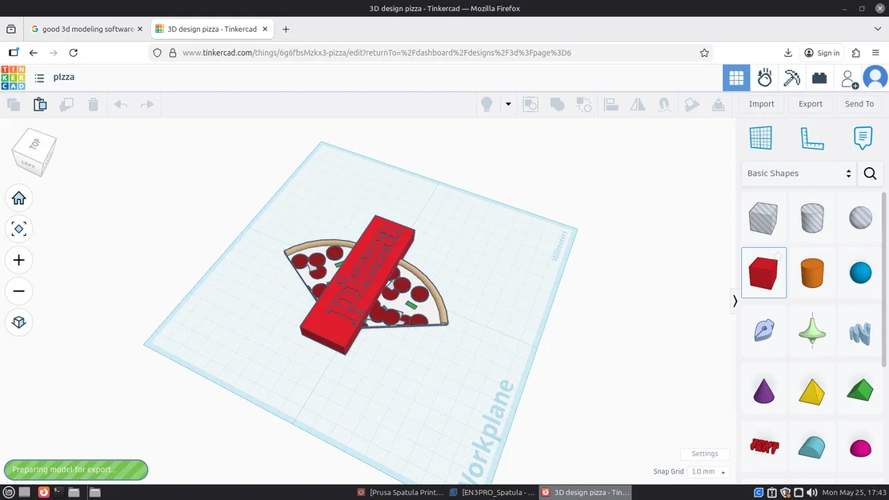Select the Scribble shape
The height and width of the screenshot is (500, 889).
coord(763,330)
